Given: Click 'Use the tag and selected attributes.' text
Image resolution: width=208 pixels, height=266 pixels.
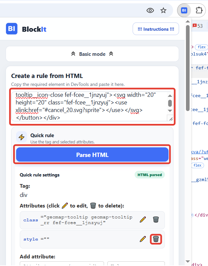Looking at the screenshot, I should [x=62, y=142].
